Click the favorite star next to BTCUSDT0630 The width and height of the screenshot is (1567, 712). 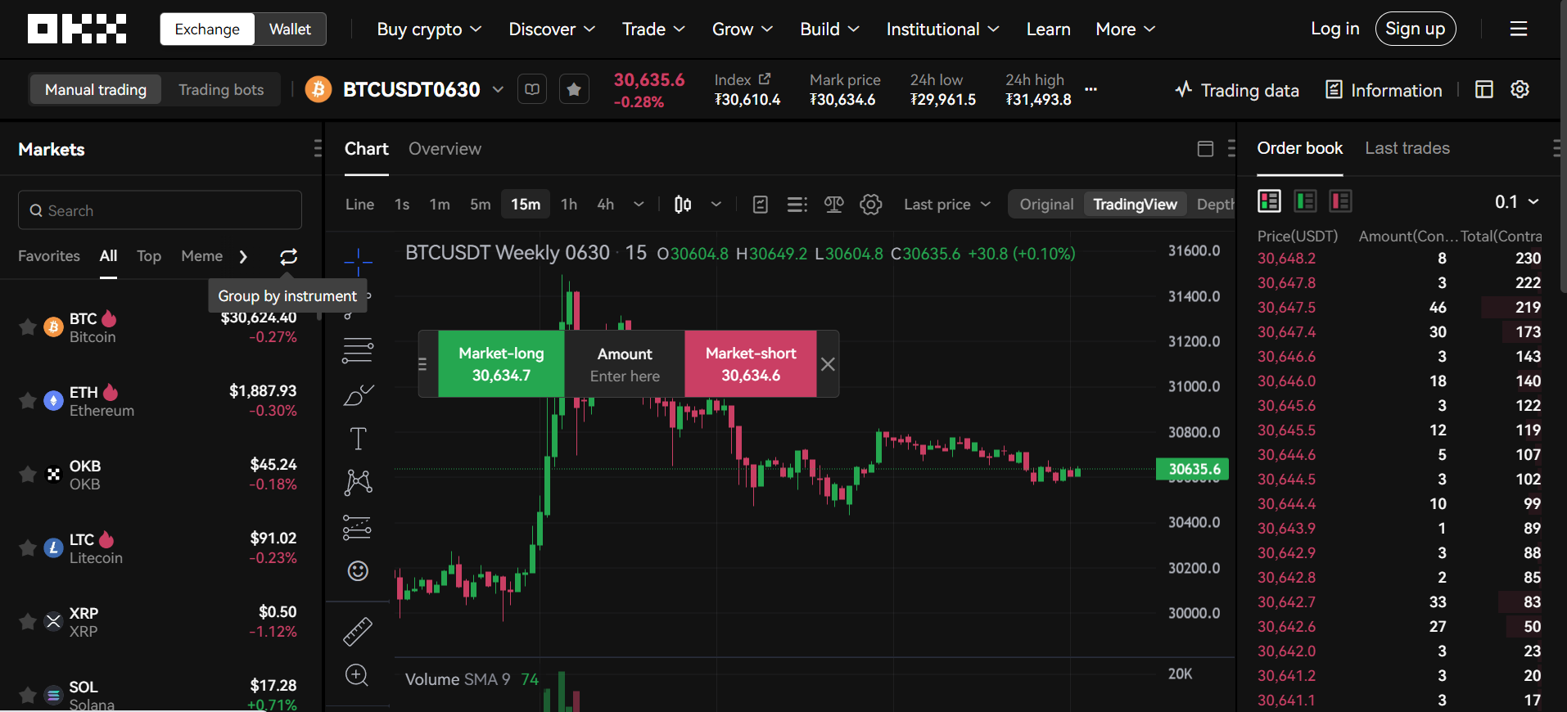point(574,89)
